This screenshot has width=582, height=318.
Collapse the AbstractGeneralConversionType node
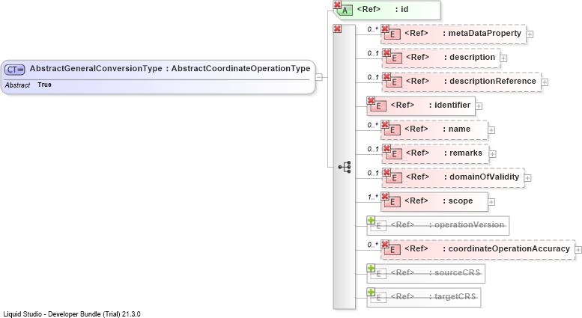pyautogui.click(x=319, y=77)
